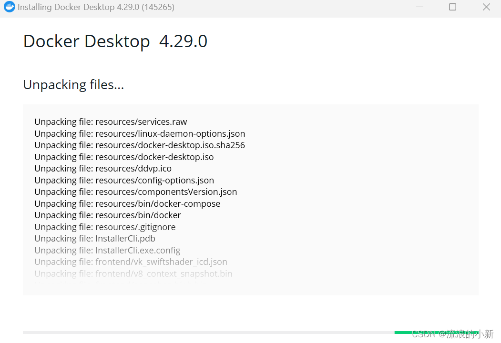Image resolution: width=501 pixels, height=343 pixels.
Task: Click the config-options.json log line
Action: click(x=124, y=181)
